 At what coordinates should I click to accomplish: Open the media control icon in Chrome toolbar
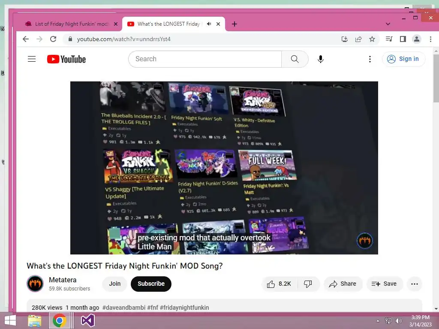coord(389,39)
